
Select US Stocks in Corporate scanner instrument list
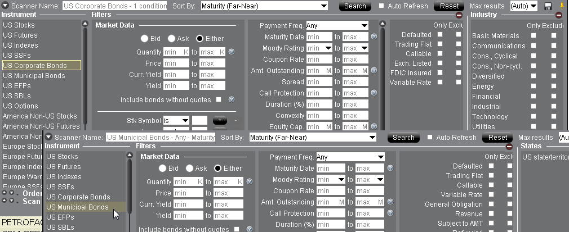19,25
